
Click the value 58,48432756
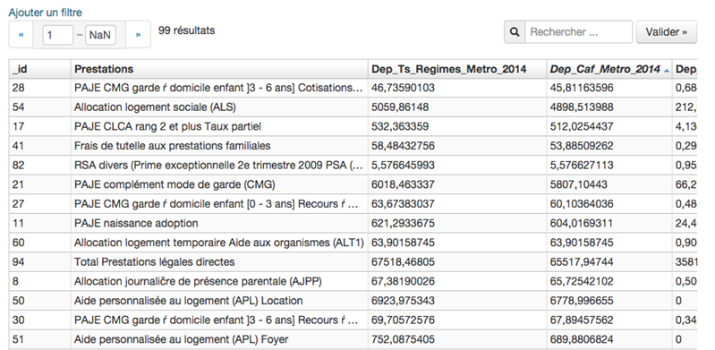(x=403, y=146)
